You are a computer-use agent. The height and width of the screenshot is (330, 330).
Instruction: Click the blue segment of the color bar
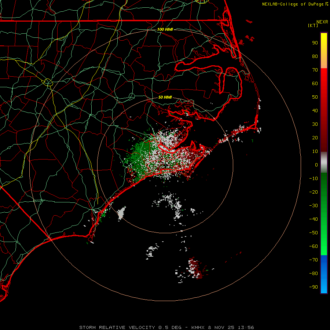pyautogui.click(x=324, y=274)
